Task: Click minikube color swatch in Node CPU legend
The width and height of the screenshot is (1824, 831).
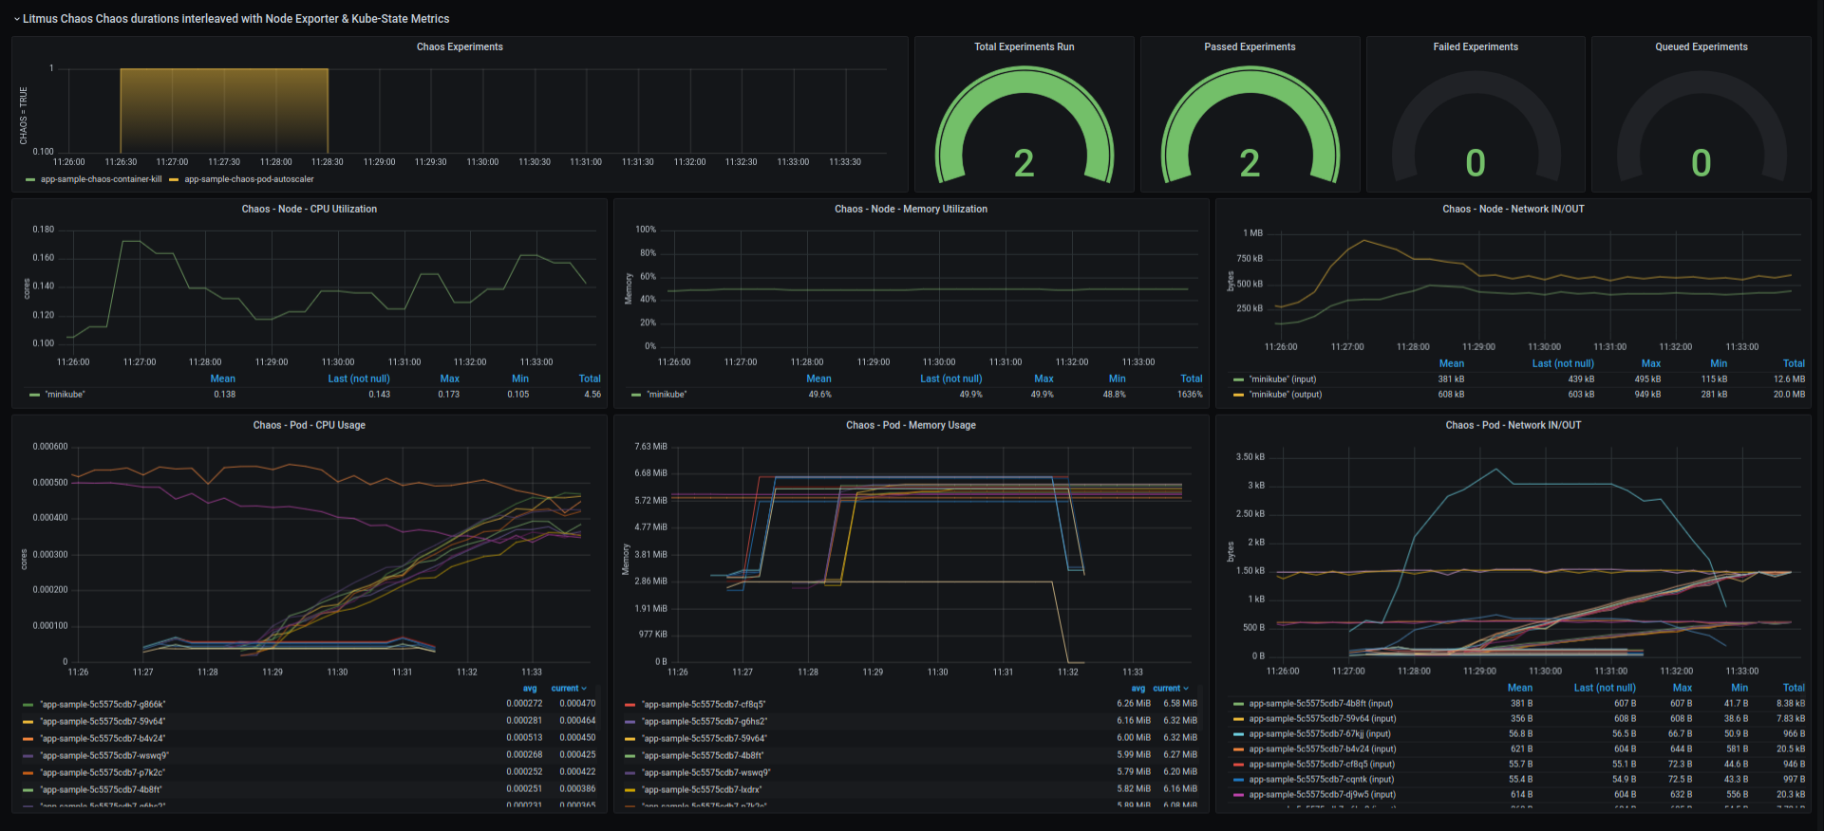Action: pos(34,395)
